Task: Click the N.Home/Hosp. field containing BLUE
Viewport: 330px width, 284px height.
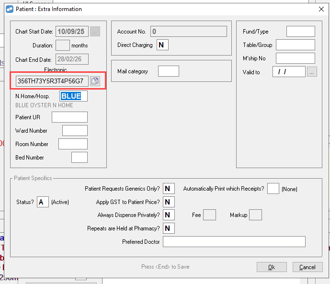Action: (x=73, y=96)
